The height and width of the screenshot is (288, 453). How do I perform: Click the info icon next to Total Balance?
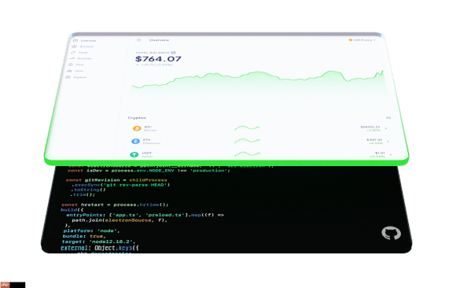[173, 53]
